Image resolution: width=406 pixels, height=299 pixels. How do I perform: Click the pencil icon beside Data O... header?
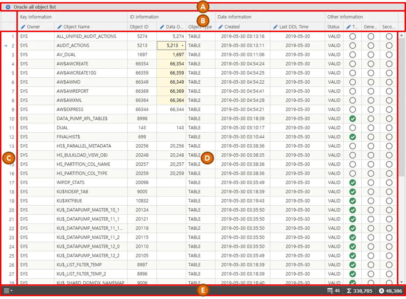162,27
